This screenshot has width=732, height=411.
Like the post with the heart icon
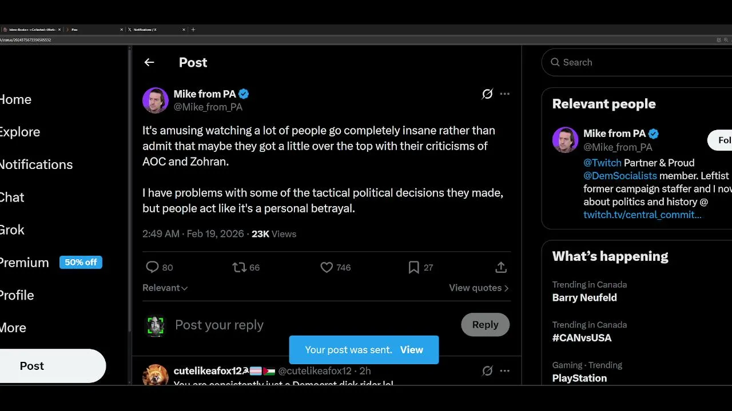[327, 267]
